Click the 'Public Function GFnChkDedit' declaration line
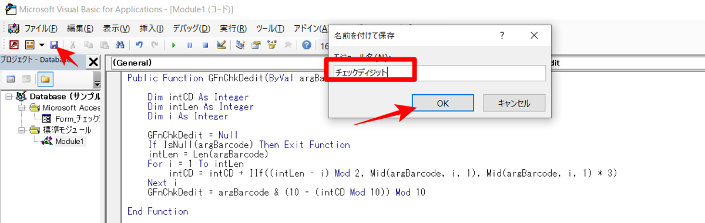The image size is (705, 223). click(226, 78)
